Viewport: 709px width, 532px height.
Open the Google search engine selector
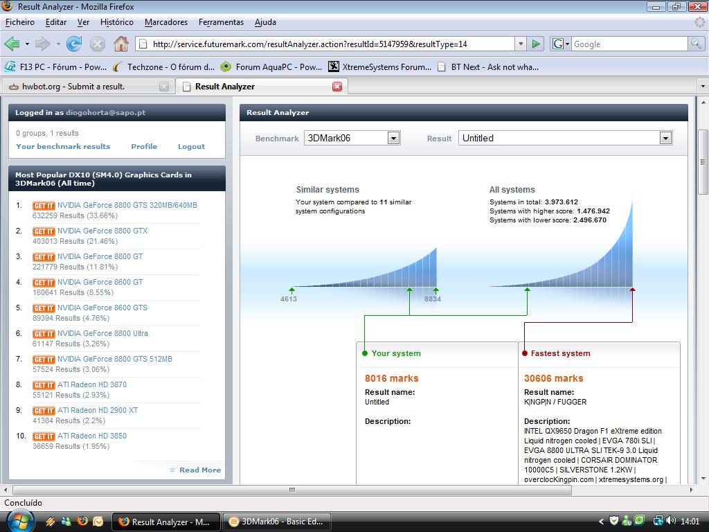(561, 44)
